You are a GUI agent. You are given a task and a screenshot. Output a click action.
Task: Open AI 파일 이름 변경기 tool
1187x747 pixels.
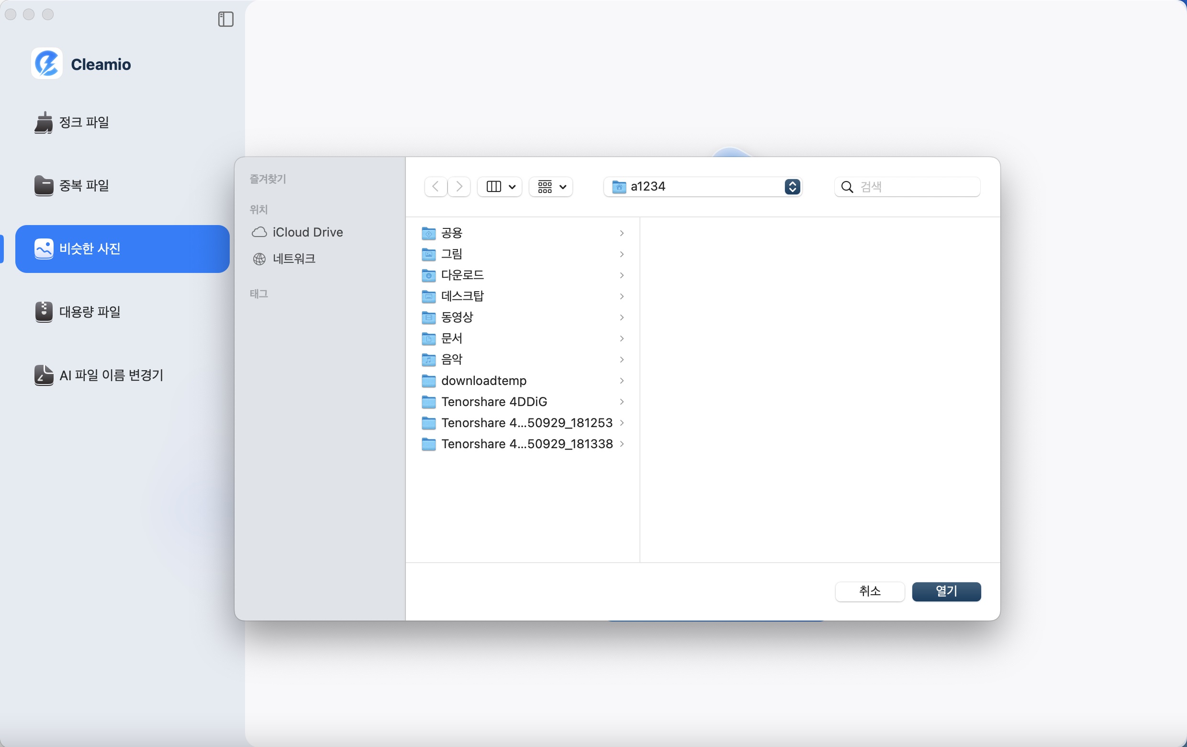click(x=111, y=375)
